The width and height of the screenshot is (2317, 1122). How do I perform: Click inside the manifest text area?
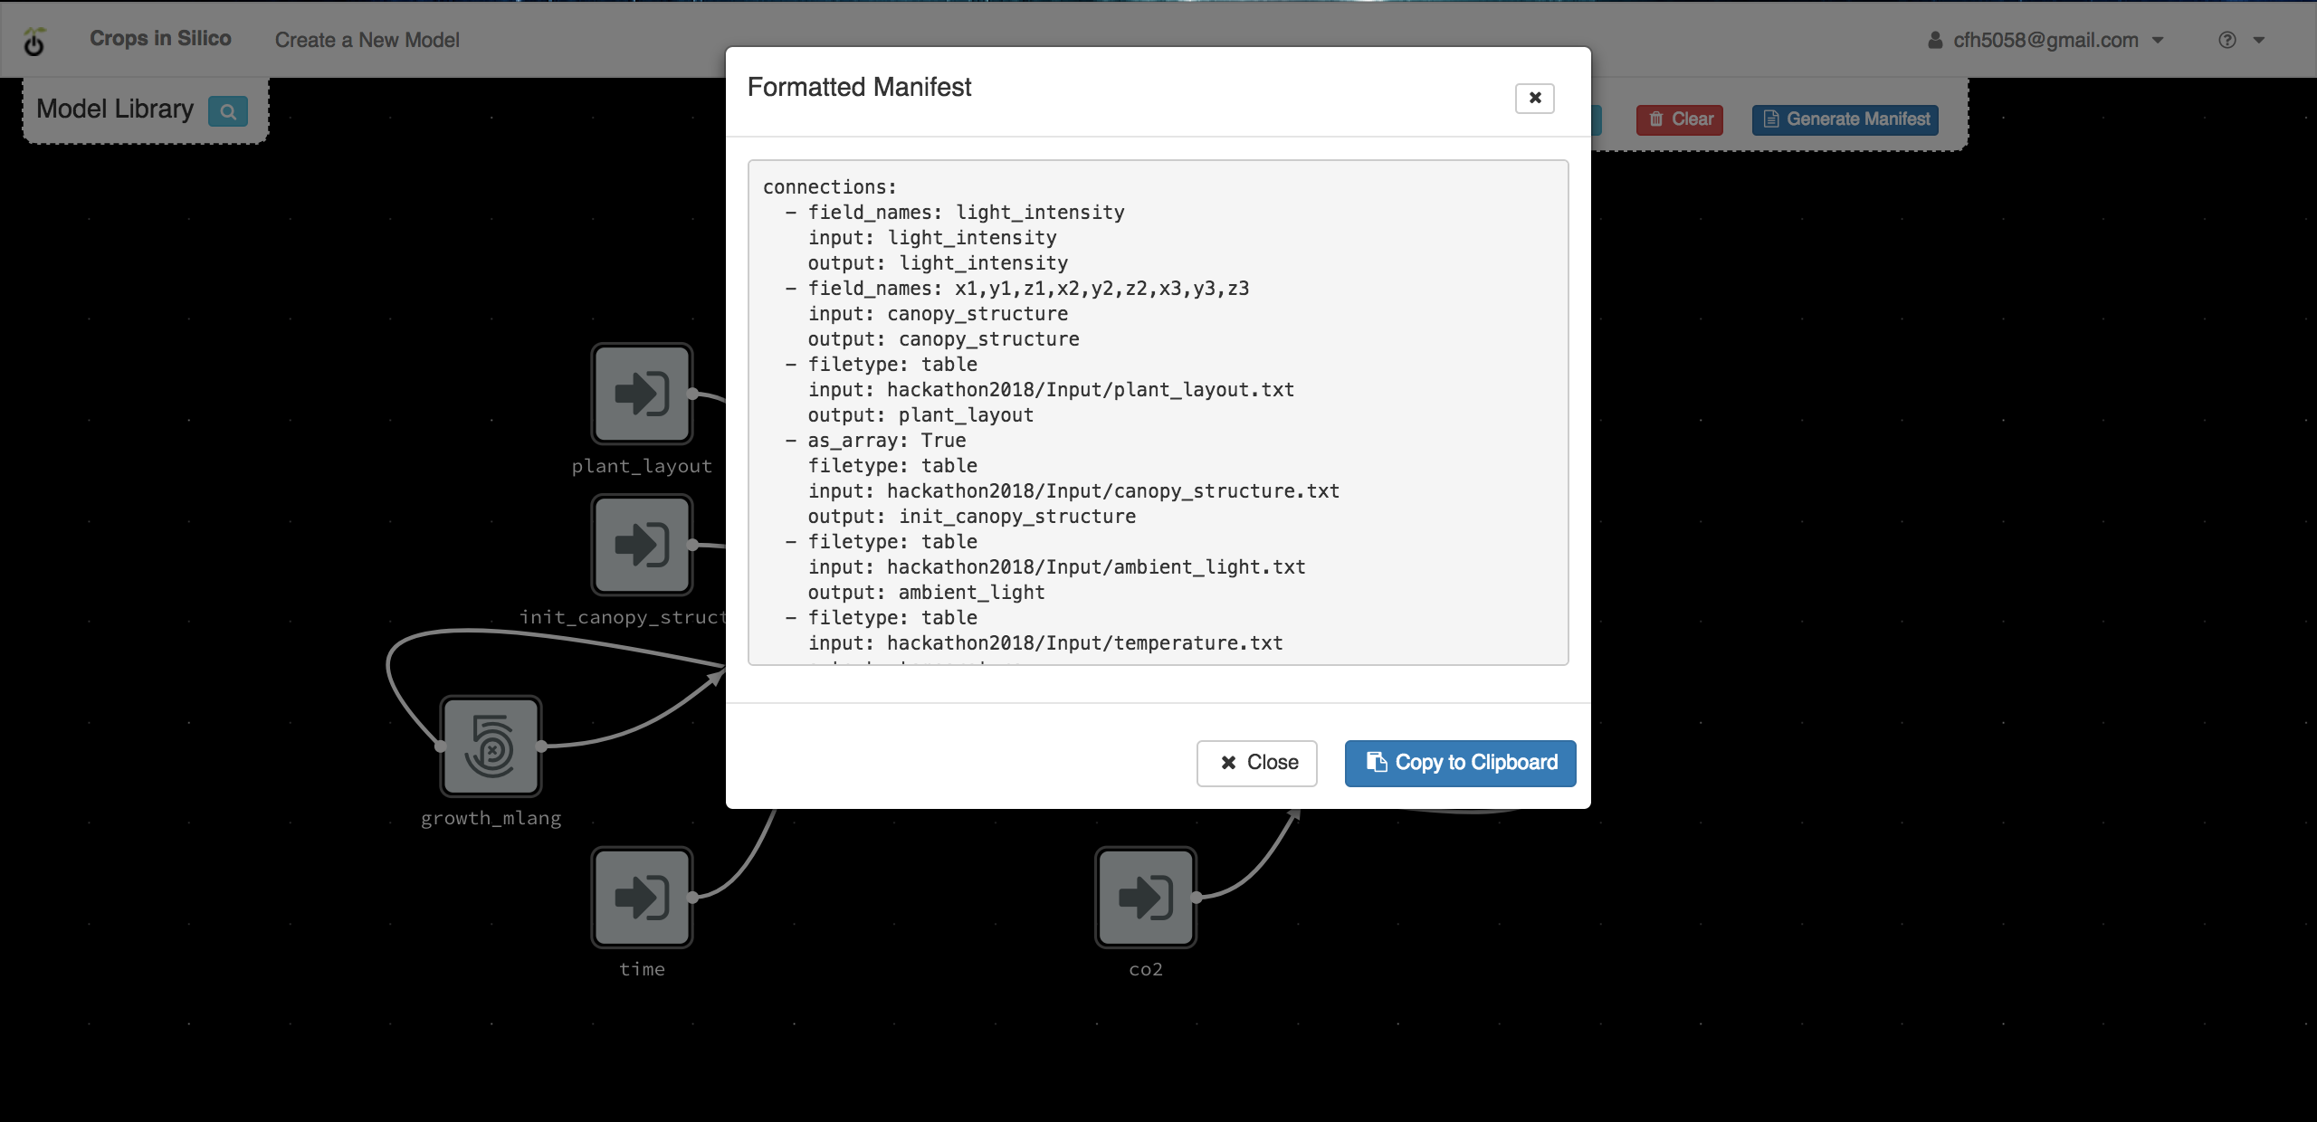1158,413
